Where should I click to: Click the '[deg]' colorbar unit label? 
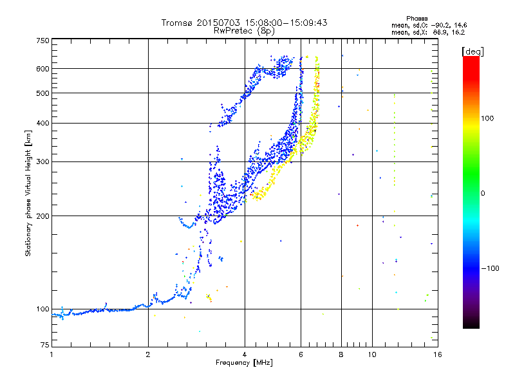point(473,51)
